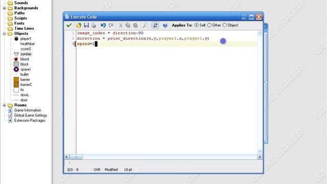Open the Game Information icon
Screen dimensions: 327x184
[10, 110]
